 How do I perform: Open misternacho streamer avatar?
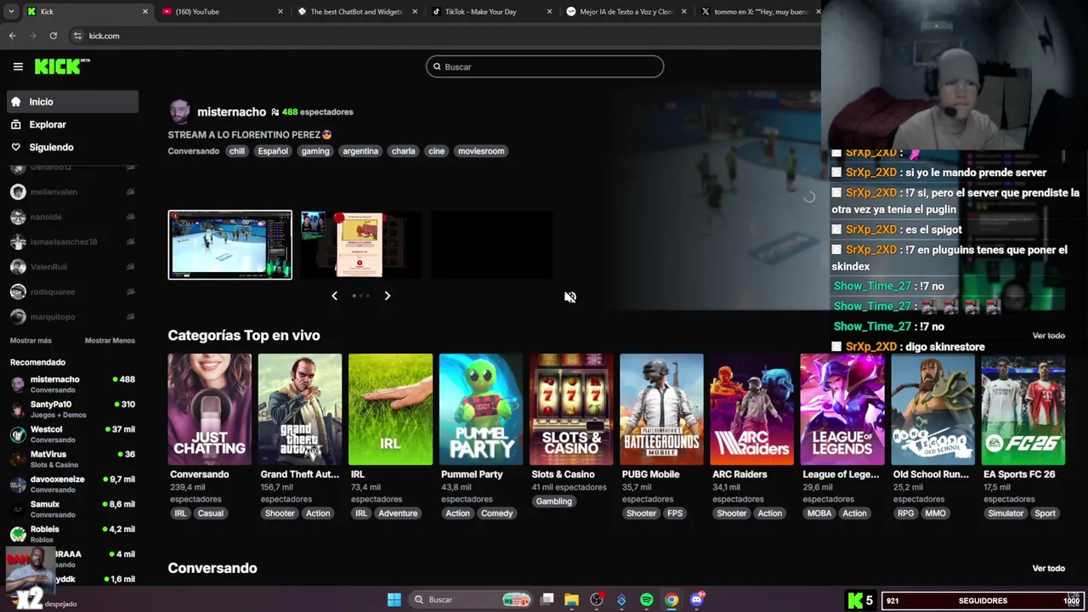coord(179,112)
